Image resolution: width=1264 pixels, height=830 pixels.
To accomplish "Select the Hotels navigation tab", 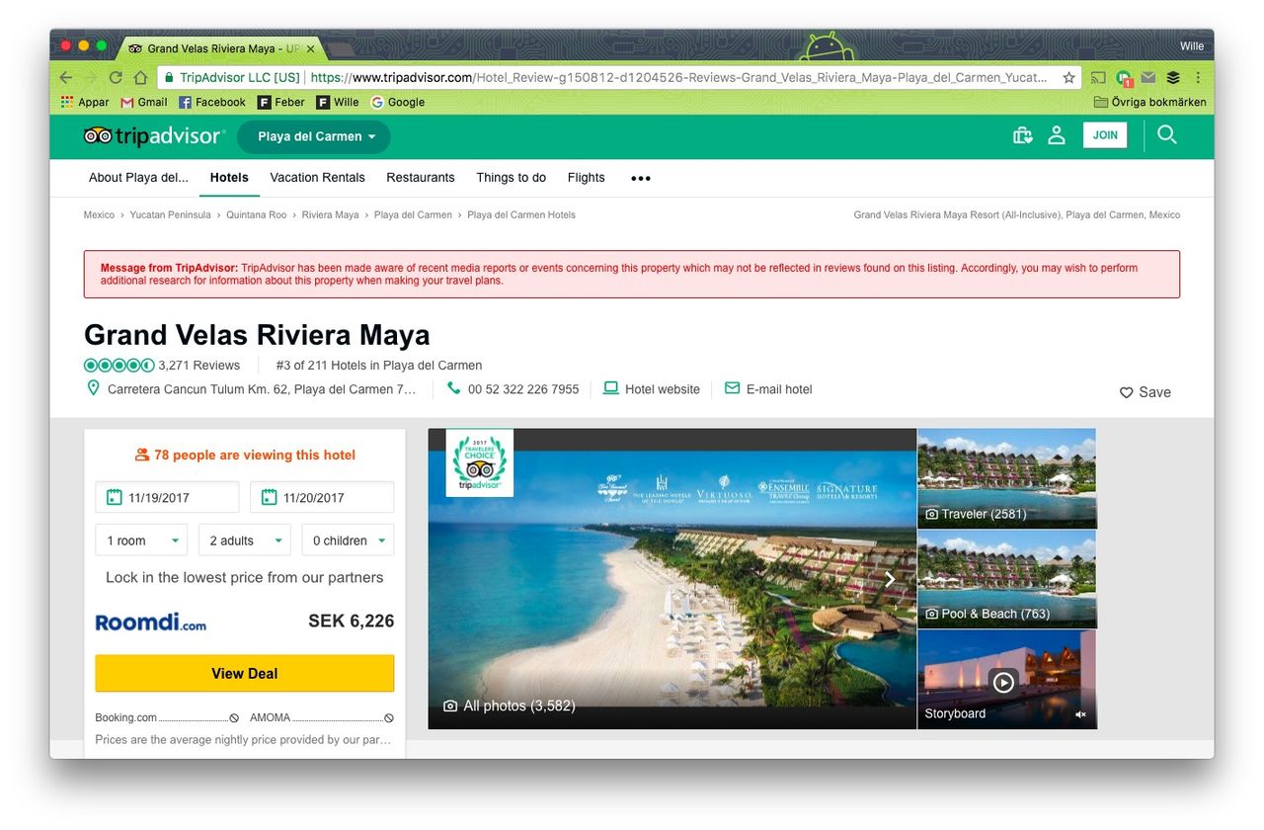I will pos(229,178).
